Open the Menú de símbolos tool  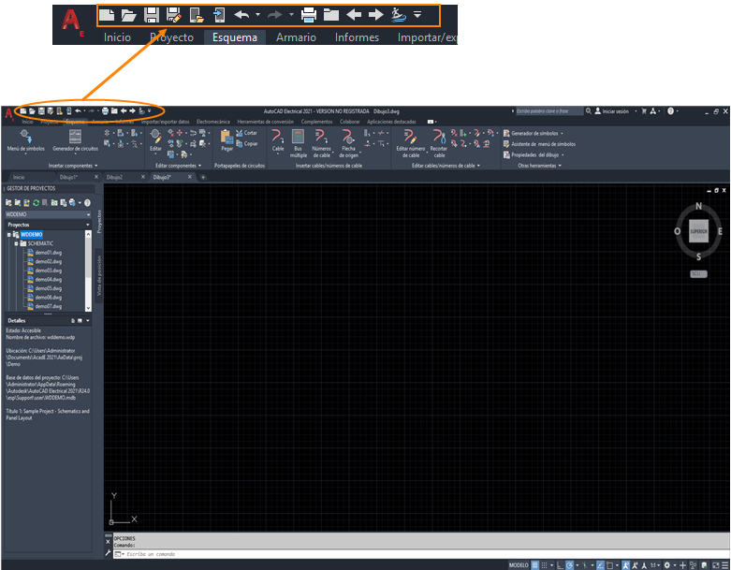point(25,140)
